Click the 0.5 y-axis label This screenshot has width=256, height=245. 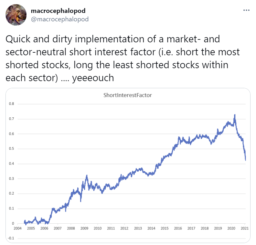point(12,149)
